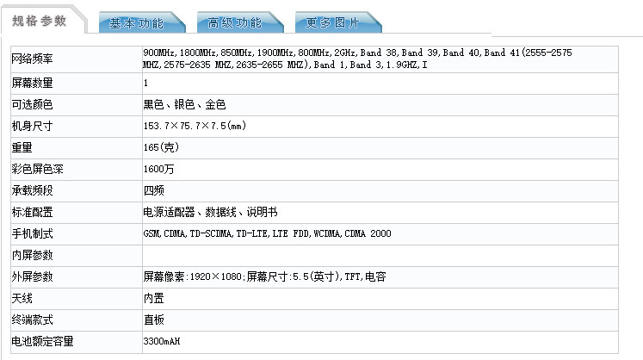This screenshot has width=643, height=360.
Task: Click the weight value 165(克)
Action: (161, 147)
